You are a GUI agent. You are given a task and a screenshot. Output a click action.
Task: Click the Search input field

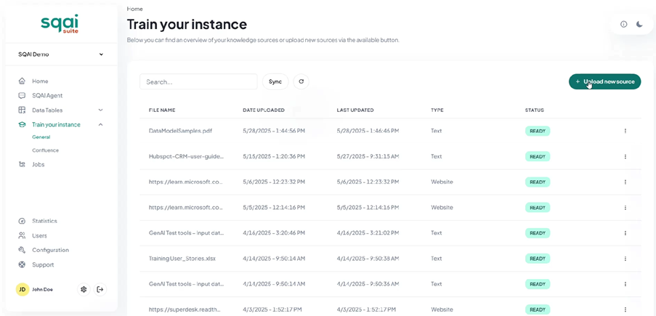click(x=198, y=81)
